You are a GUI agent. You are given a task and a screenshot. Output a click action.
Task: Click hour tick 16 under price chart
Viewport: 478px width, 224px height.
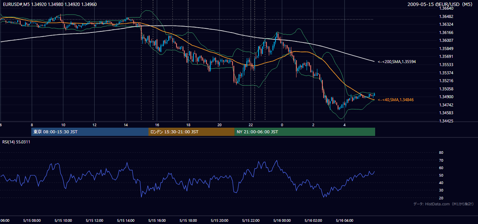point(157,125)
